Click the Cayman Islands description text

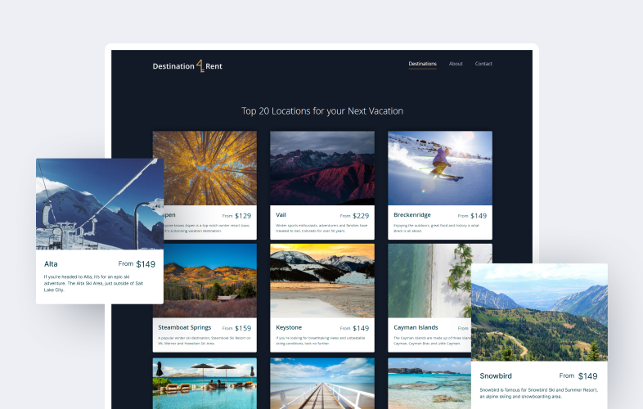coord(432,340)
